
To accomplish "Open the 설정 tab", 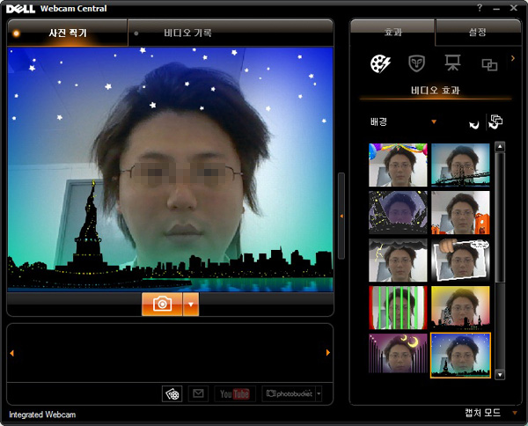I will (478, 33).
